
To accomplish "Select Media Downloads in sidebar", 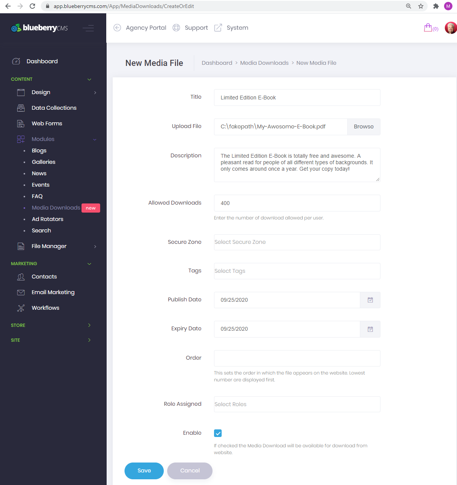I will coord(56,208).
